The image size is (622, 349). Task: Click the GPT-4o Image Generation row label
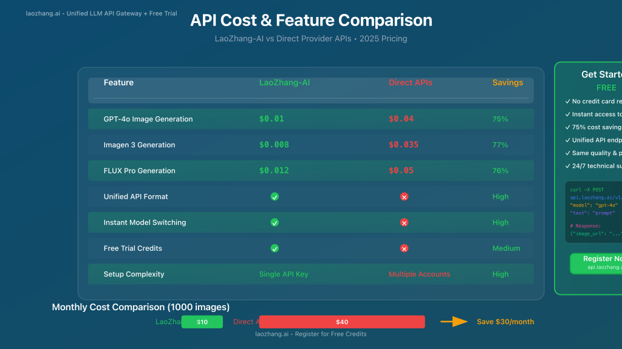pos(148,119)
